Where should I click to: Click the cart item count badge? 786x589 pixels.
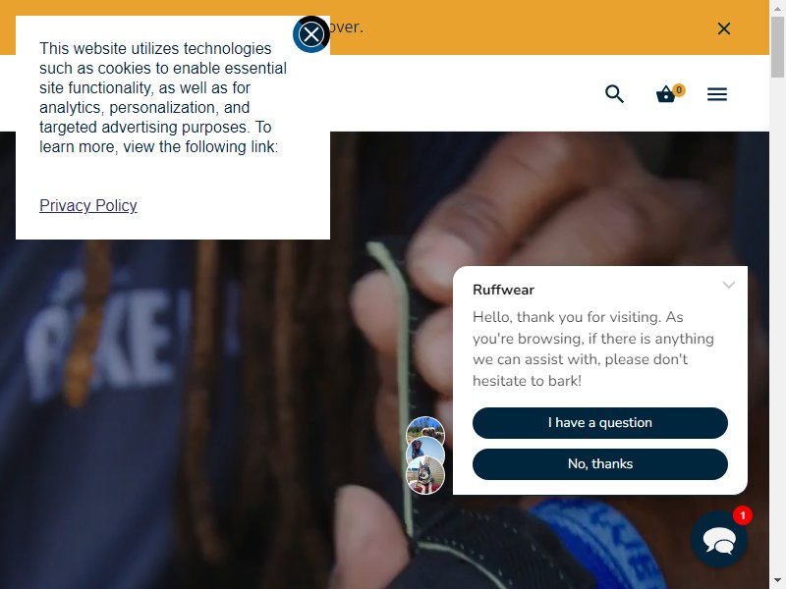tap(679, 89)
